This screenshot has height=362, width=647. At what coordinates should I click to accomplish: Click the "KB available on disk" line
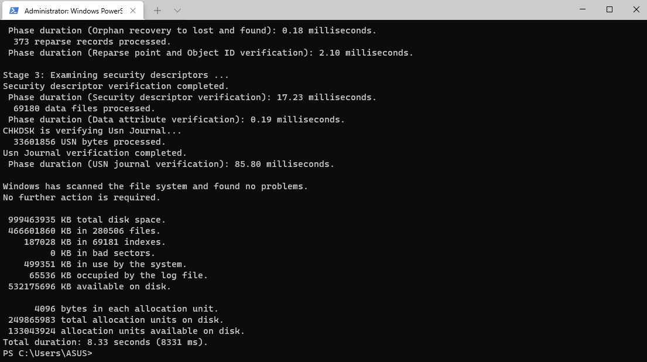point(89,286)
